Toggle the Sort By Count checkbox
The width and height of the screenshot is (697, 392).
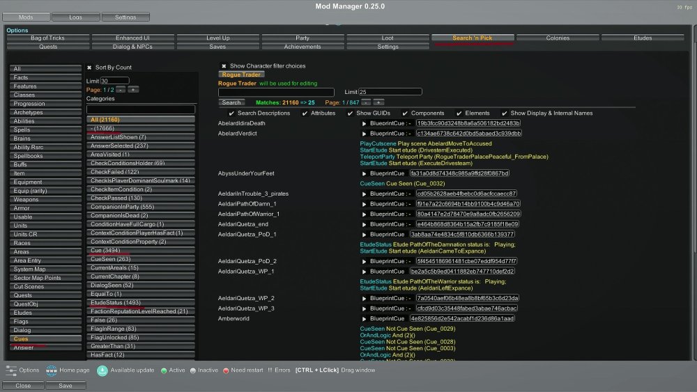pyautogui.click(x=89, y=68)
